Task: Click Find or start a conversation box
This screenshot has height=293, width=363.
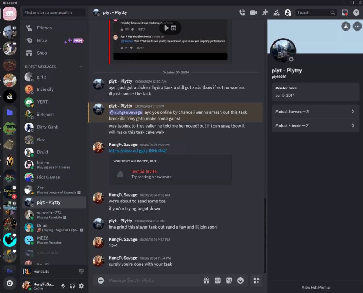Action: (54, 12)
